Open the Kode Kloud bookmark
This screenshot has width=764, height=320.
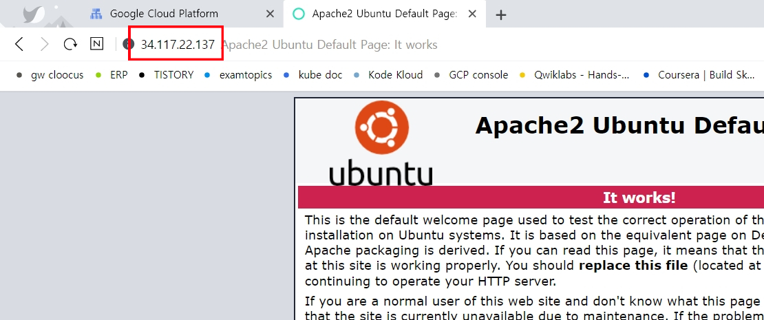(388, 75)
